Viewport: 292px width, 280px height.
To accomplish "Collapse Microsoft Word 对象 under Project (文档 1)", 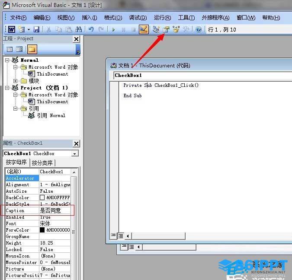I will pos(16,95).
